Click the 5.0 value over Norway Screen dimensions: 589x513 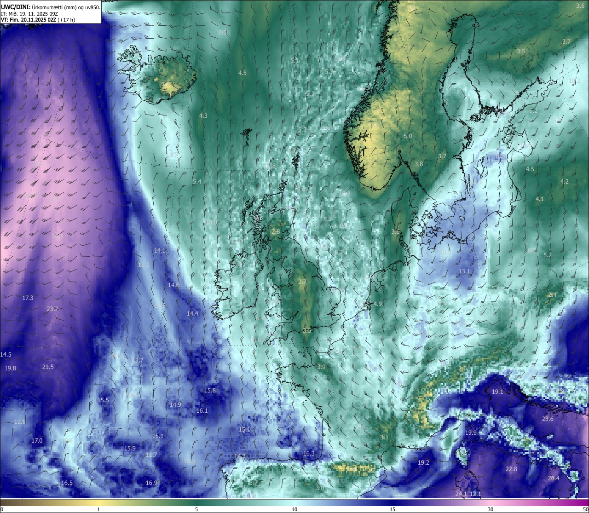(x=408, y=136)
